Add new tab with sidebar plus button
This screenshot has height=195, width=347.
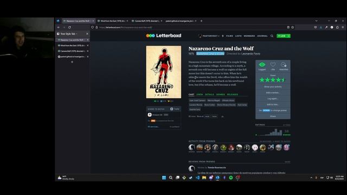72,62
